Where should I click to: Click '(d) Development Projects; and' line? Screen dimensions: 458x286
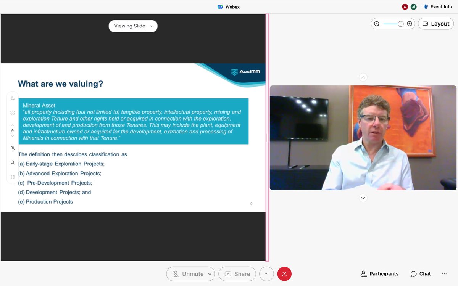pos(55,193)
